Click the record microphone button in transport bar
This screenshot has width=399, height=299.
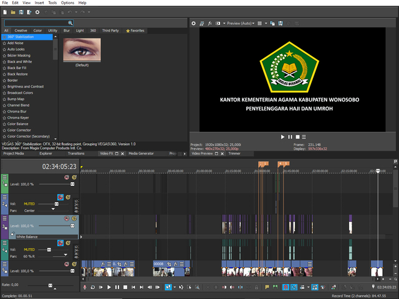pyautogui.click(x=85, y=287)
